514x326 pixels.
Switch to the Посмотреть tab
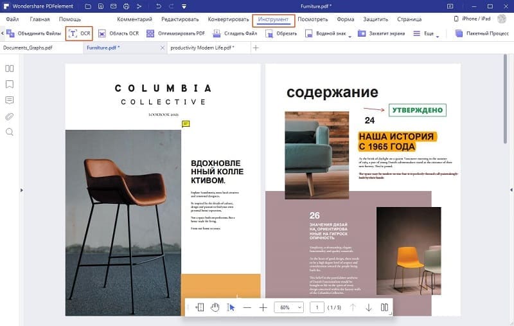[x=313, y=19]
